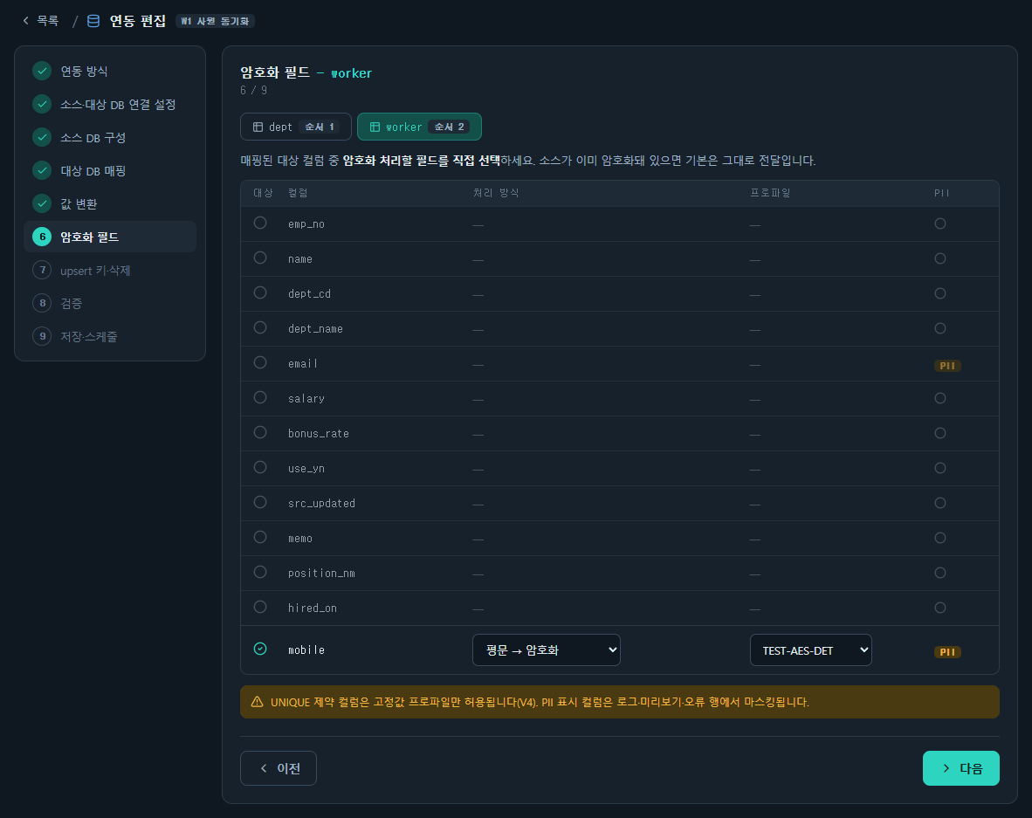
Task: Switch to the dept table tab
Action: click(x=295, y=127)
